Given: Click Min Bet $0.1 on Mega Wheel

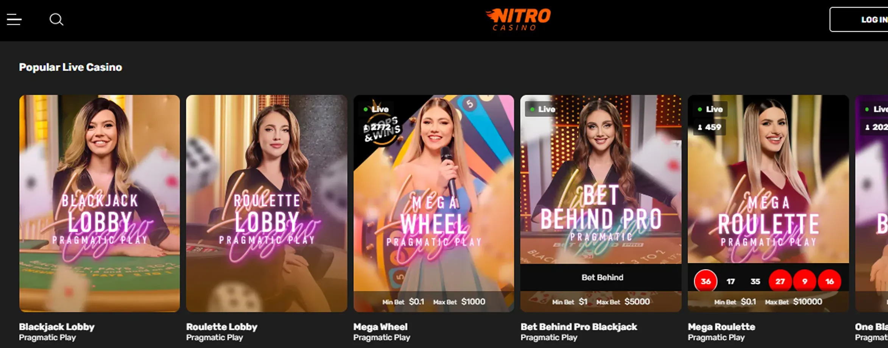Looking at the screenshot, I should (x=403, y=302).
